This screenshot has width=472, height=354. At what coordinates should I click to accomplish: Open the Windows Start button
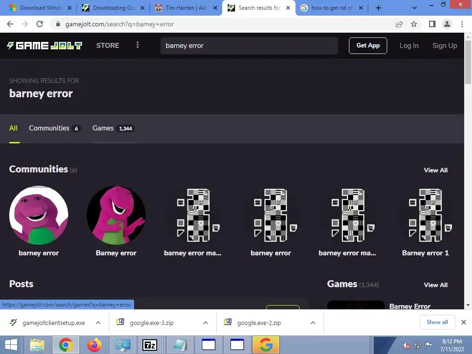[x=11, y=345]
